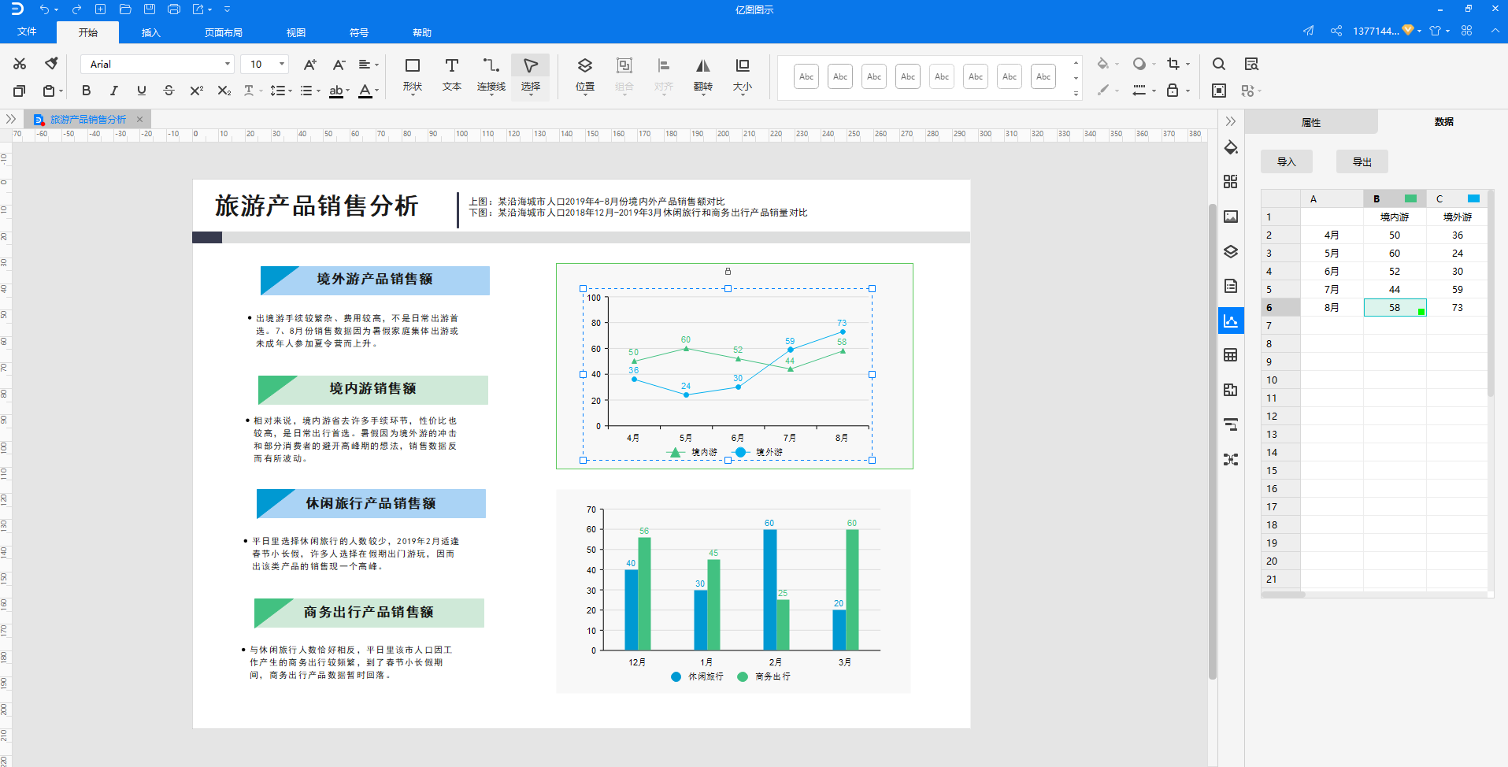Open bullet list dropdown
Image resolution: width=1508 pixels, height=767 pixels.
(x=310, y=91)
